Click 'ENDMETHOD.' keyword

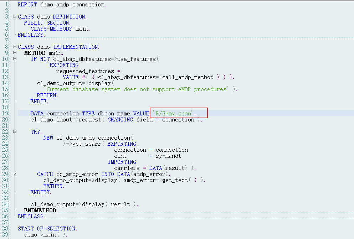click(x=41, y=211)
